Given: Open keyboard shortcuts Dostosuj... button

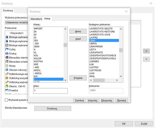Looking at the screenshot, I should point(53,108).
